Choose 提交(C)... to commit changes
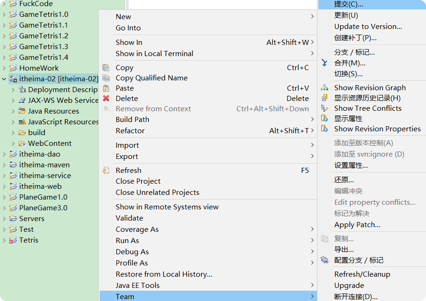 point(372,4)
